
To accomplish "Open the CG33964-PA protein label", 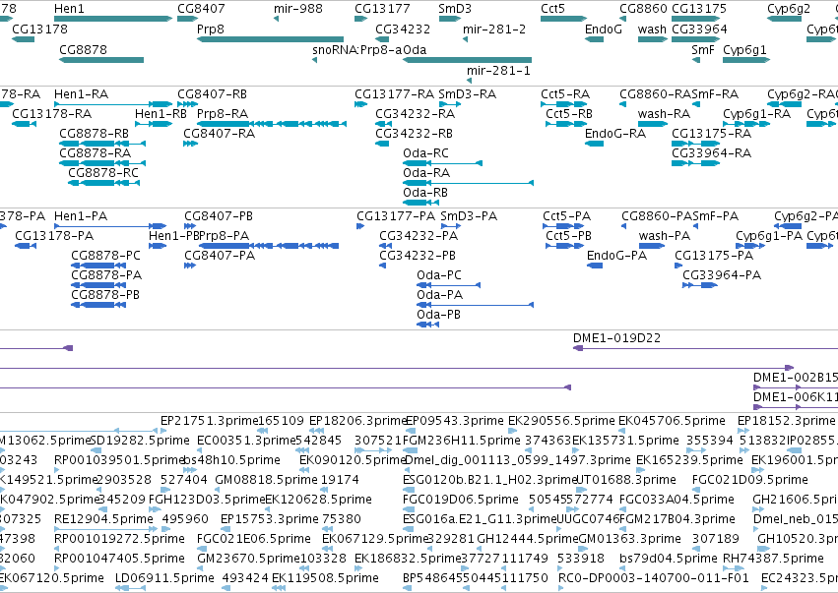I will coord(722,275).
